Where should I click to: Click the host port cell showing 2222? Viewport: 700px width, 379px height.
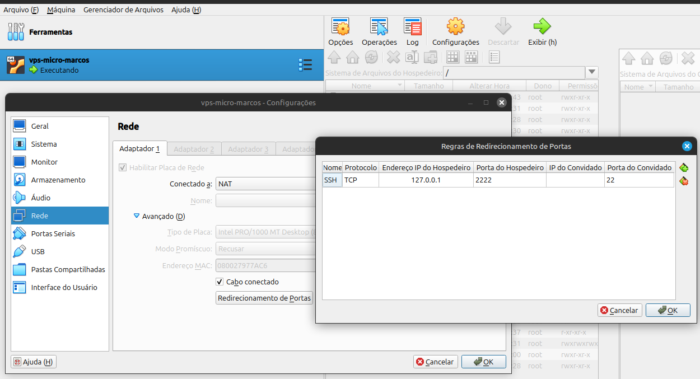click(509, 180)
